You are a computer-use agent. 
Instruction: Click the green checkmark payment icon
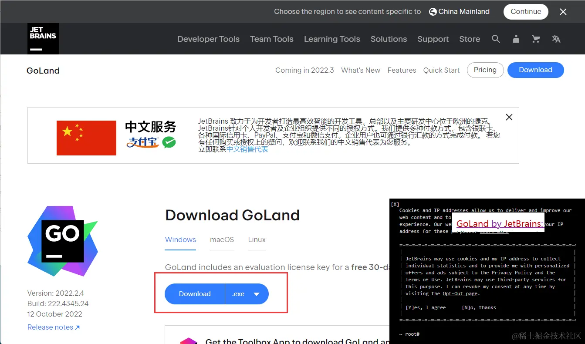(x=169, y=142)
